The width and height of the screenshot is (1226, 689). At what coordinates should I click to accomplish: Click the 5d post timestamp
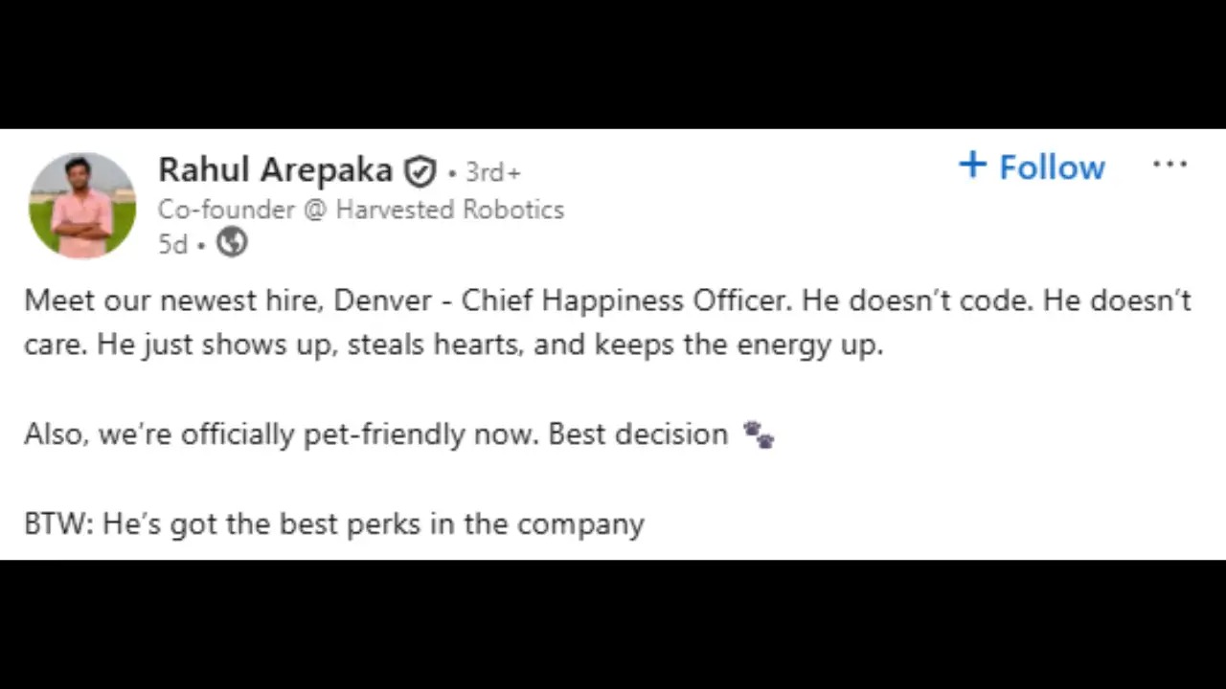[172, 244]
